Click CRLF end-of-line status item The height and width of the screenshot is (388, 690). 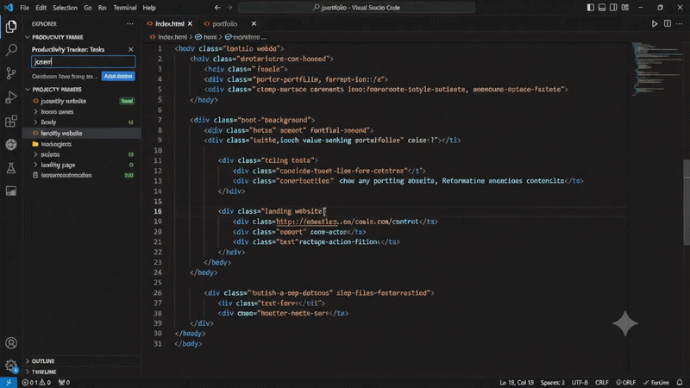601,383
